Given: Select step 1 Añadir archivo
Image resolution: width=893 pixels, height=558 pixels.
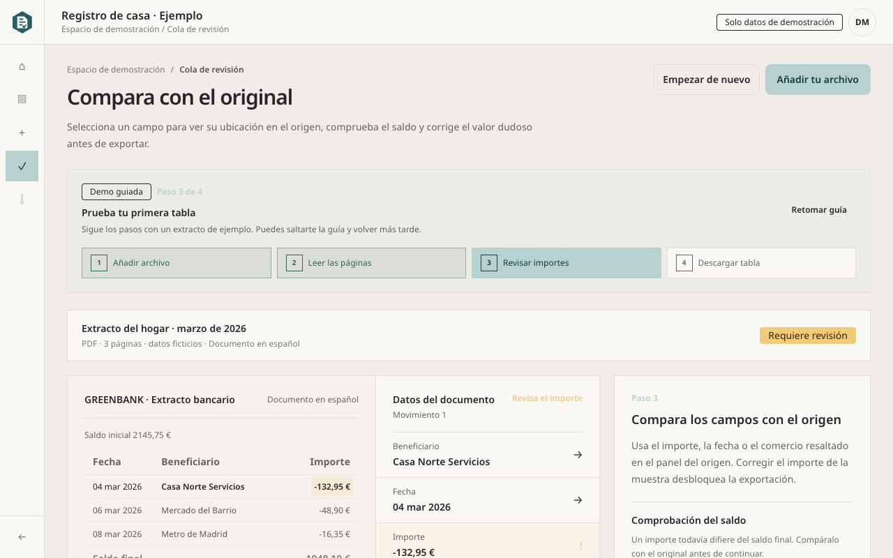Looking at the screenshot, I should coord(177,263).
